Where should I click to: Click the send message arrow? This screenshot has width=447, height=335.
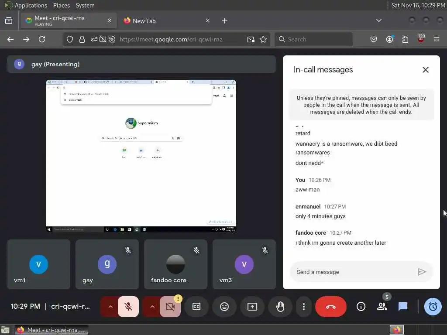coord(422,272)
